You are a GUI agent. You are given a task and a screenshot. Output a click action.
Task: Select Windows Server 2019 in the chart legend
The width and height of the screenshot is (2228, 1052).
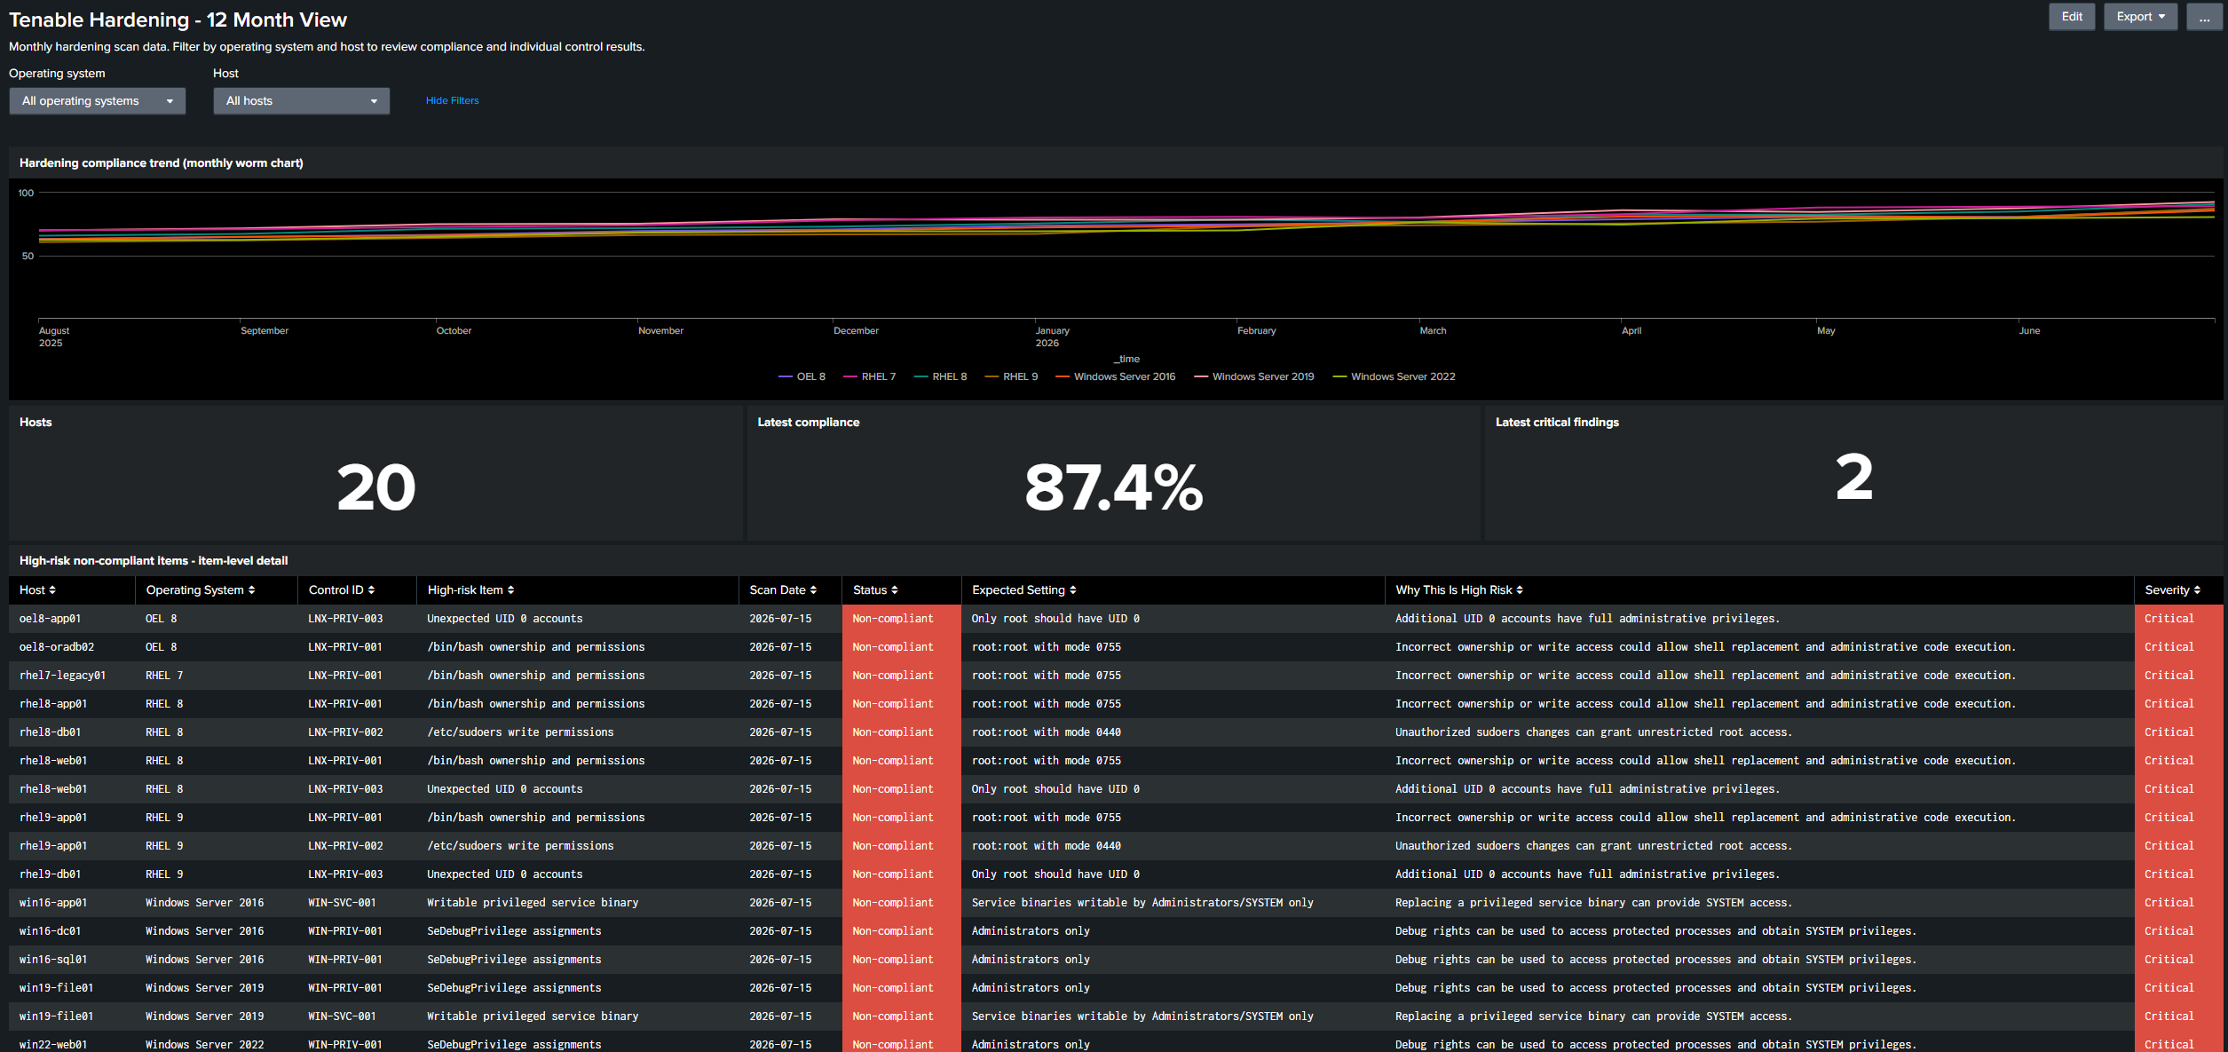coord(1254,377)
